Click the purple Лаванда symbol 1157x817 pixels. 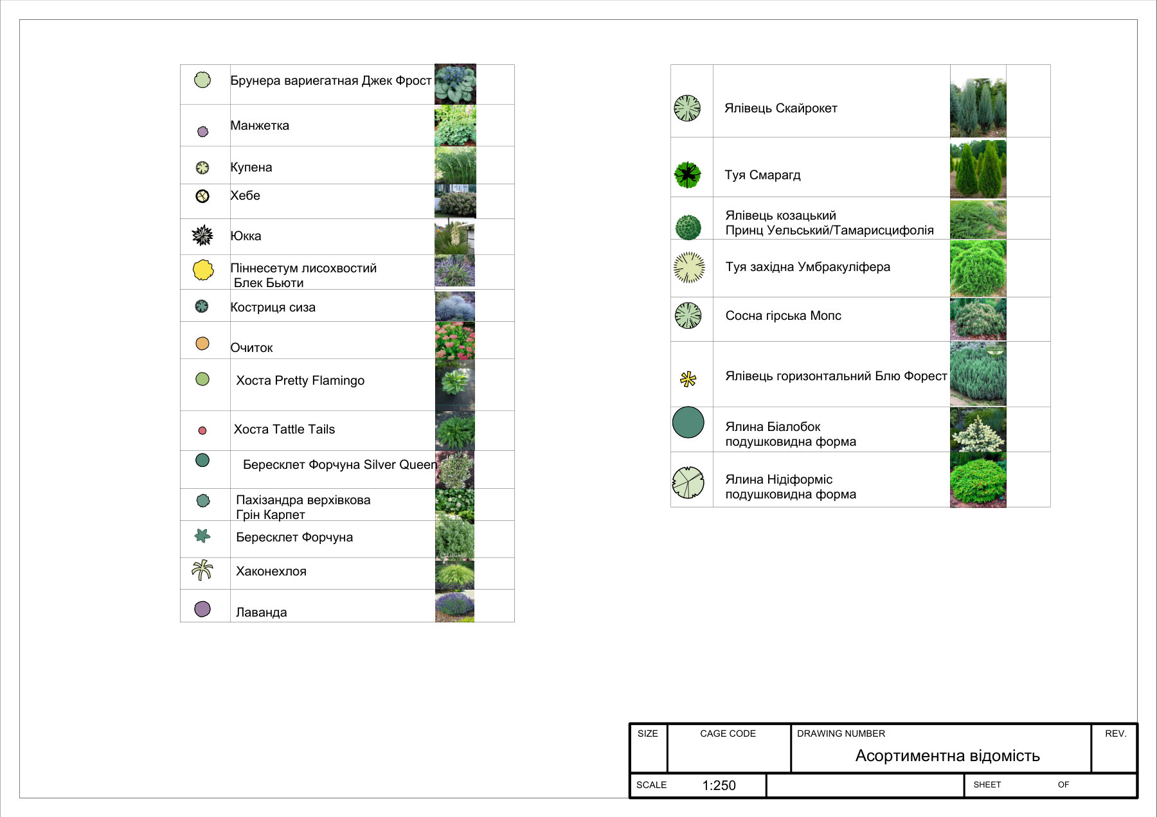tap(202, 609)
